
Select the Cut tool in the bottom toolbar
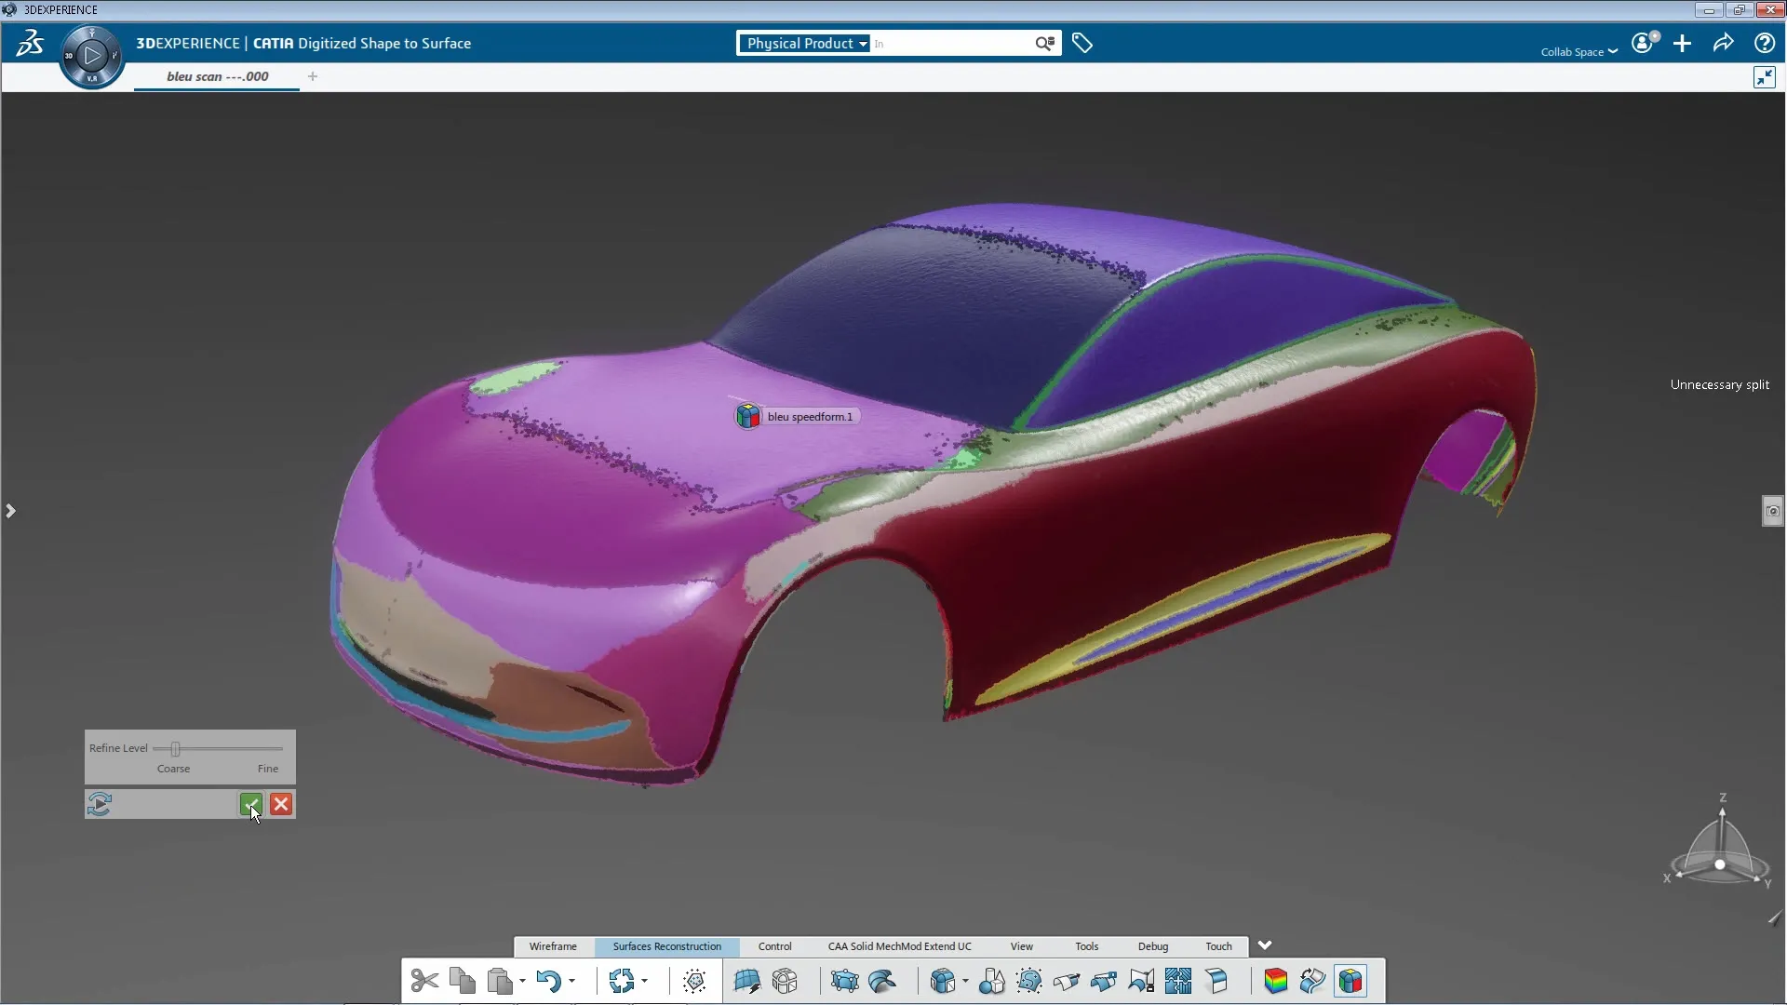(x=423, y=981)
